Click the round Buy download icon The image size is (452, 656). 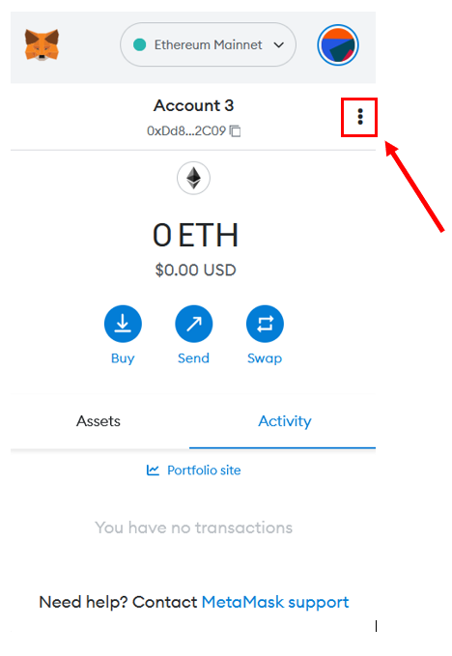click(x=123, y=324)
